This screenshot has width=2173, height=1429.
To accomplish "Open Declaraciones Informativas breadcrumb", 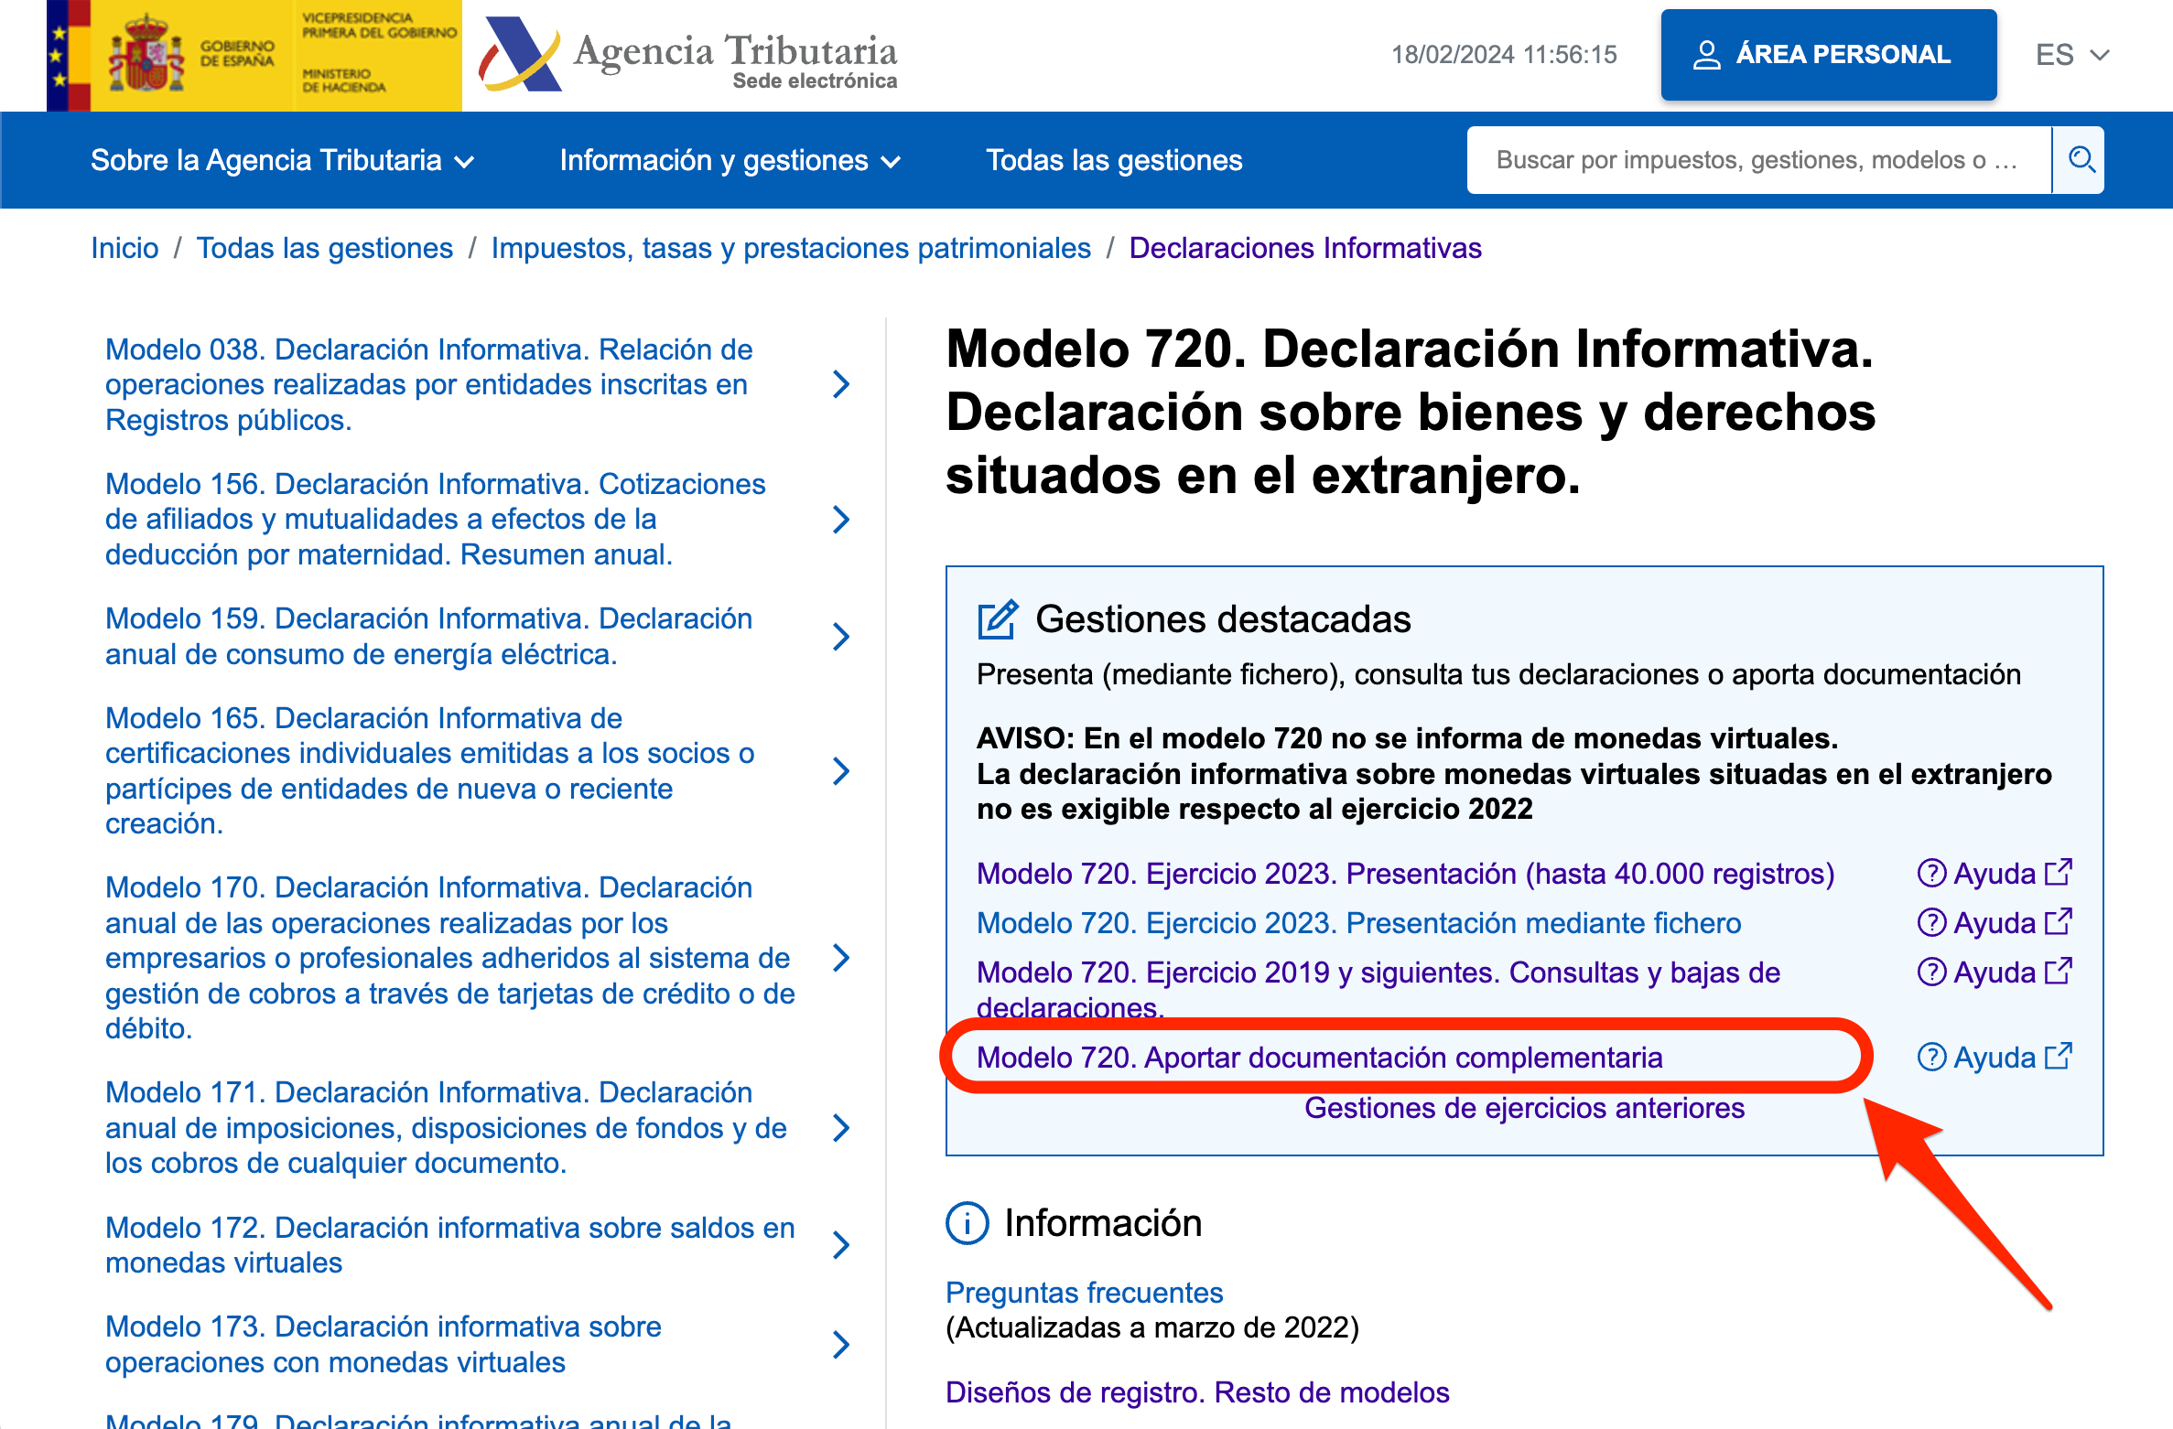I will (x=1305, y=248).
